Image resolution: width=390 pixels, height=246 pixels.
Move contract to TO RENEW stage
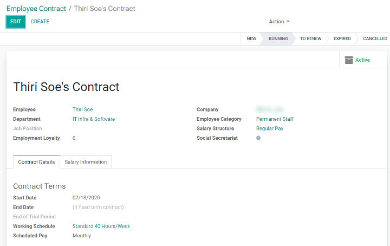(x=311, y=38)
